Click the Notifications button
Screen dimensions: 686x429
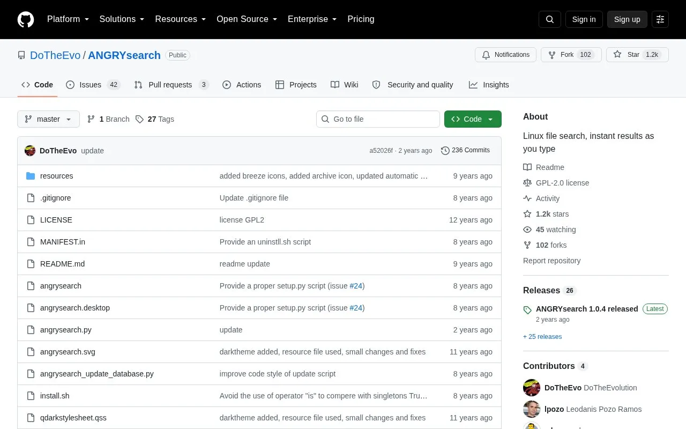(x=505, y=55)
